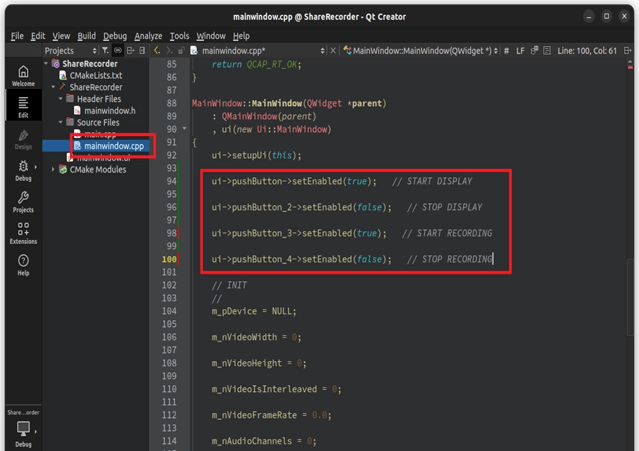Click the m_nAudioChannels = 0; line

[x=264, y=441]
